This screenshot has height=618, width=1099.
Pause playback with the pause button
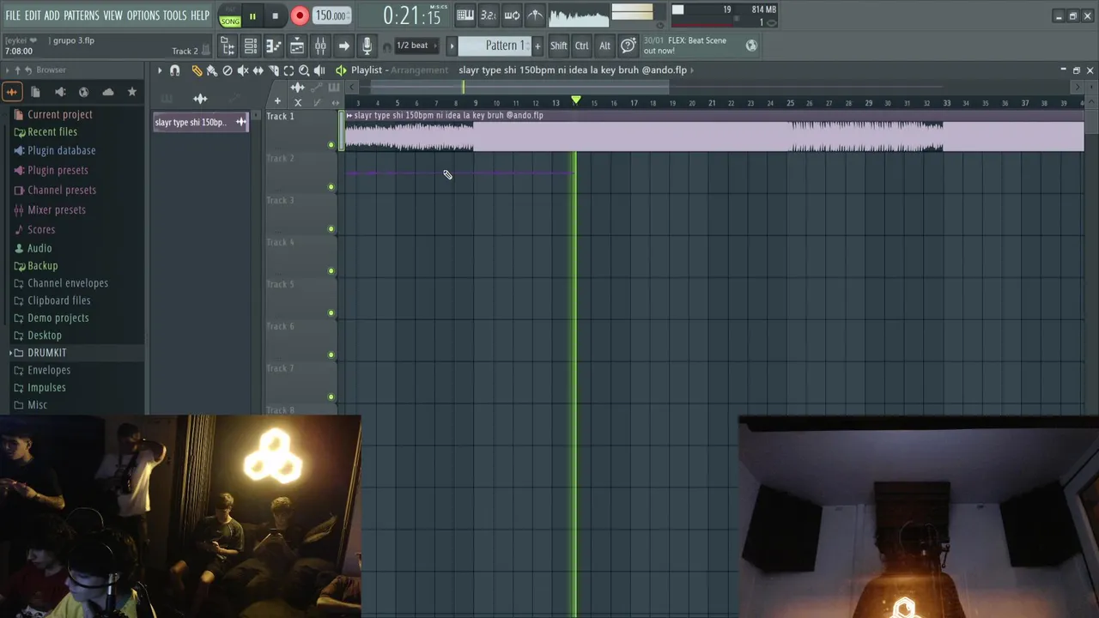[x=252, y=16]
